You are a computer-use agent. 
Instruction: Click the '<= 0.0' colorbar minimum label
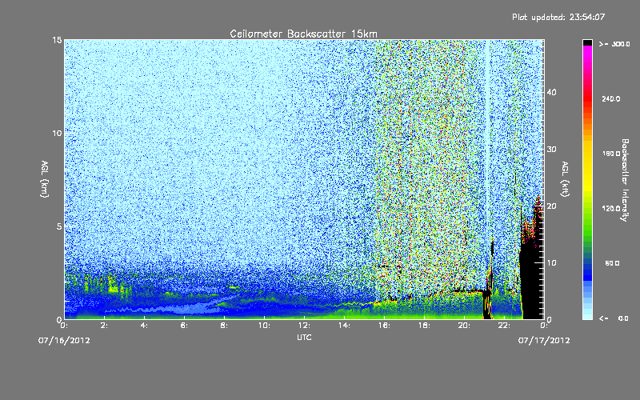[614, 318]
